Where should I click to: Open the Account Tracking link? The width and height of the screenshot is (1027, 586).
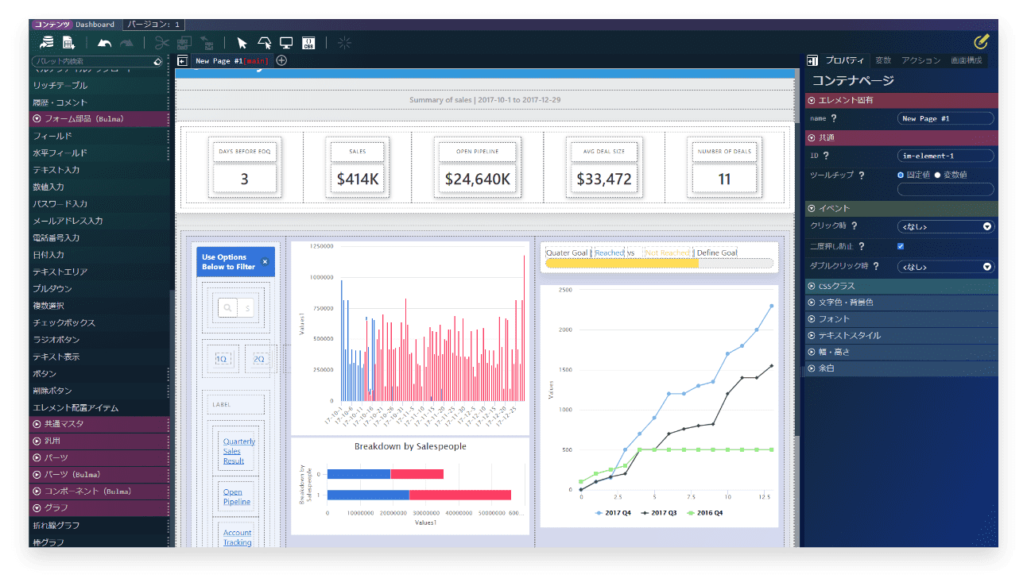tap(237, 538)
